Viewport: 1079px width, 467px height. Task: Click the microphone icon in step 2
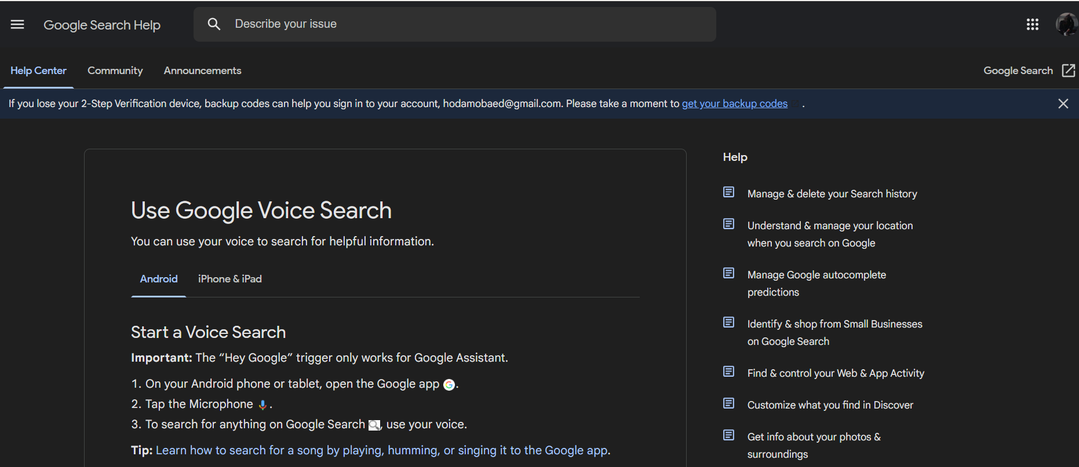[263, 405]
